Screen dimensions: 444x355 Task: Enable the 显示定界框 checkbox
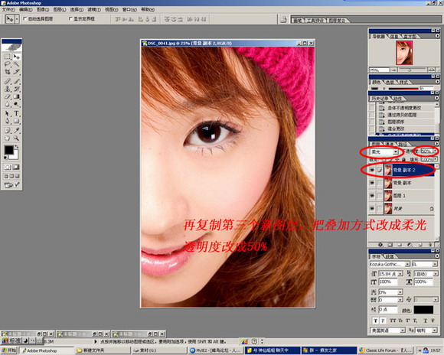(x=70, y=18)
